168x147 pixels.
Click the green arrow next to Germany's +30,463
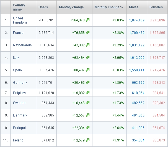coord(88,83)
